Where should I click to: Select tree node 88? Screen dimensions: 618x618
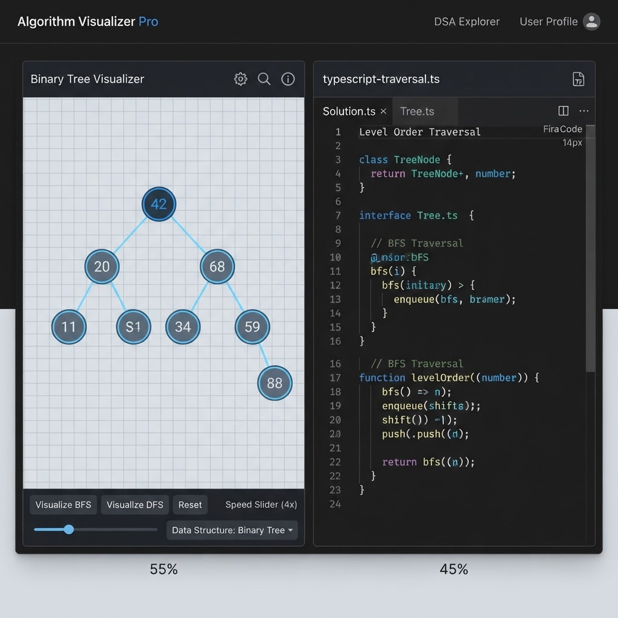point(275,383)
